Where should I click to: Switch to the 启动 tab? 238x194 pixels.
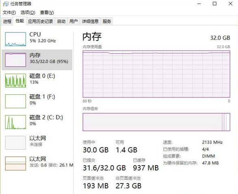click(x=61, y=21)
